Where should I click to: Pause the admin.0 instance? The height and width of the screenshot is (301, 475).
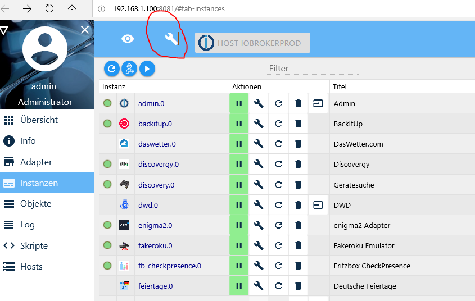click(239, 103)
